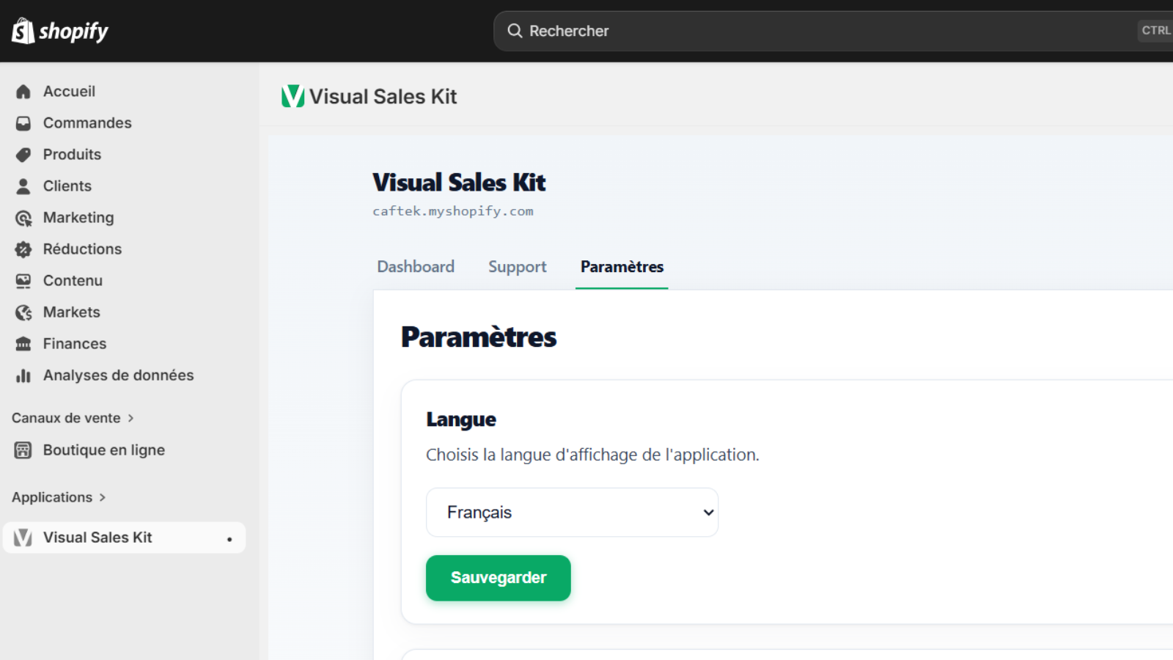
Task: Select the Paramètres tab
Action: (x=622, y=267)
